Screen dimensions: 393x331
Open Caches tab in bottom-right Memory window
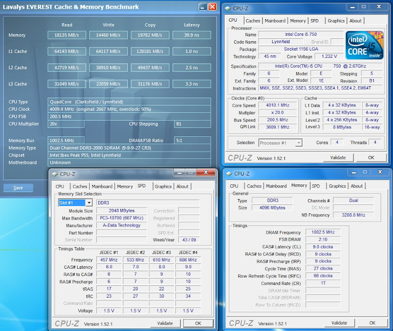[x=254, y=186]
